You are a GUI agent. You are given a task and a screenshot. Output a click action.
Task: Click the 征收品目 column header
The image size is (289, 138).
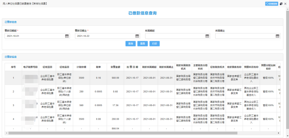pyautogui.click(x=64, y=67)
